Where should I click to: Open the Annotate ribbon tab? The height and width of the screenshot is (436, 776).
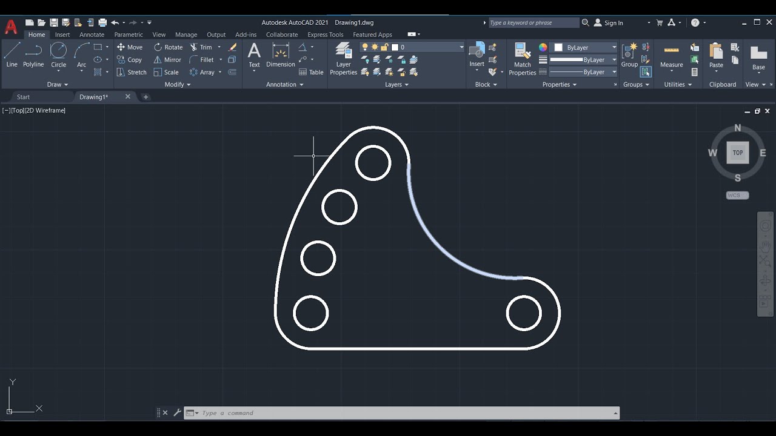pos(92,35)
